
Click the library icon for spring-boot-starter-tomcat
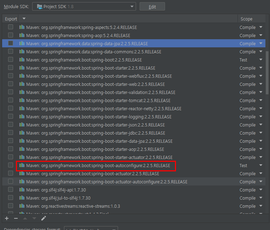[x=22, y=100]
